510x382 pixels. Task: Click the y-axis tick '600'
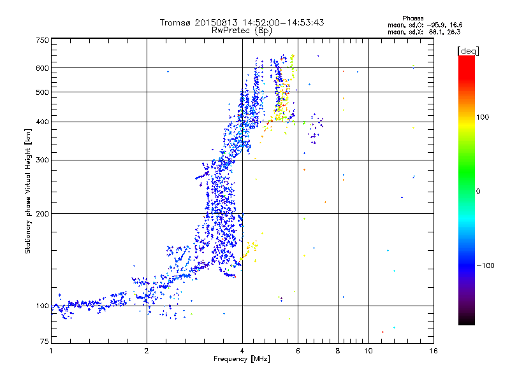[x=42, y=68]
